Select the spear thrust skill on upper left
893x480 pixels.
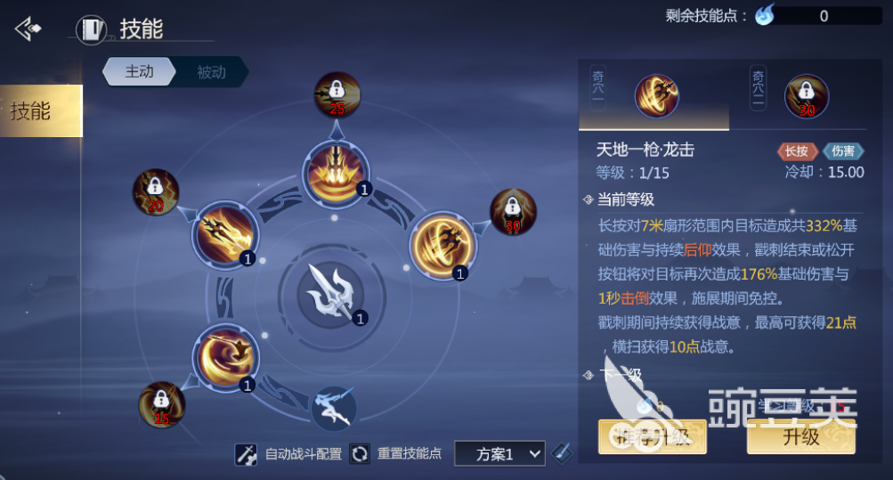click(225, 233)
